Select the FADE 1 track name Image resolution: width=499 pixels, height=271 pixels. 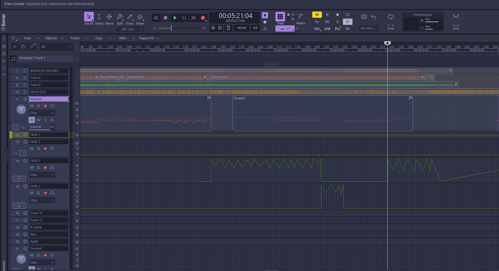(x=49, y=135)
